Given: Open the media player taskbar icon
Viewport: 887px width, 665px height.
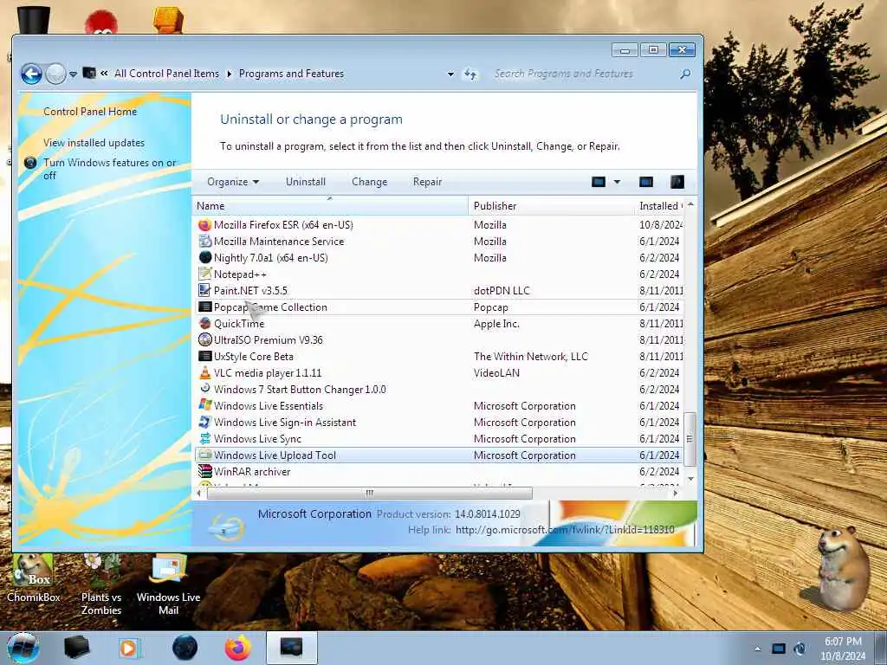Looking at the screenshot, I should coord(129,648).
